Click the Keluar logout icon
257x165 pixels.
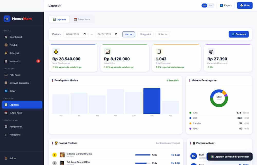point(6,158)
